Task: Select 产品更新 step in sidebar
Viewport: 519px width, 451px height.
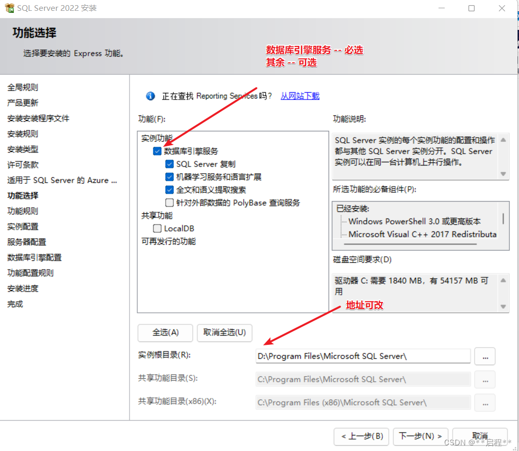Action: [23, 103]
